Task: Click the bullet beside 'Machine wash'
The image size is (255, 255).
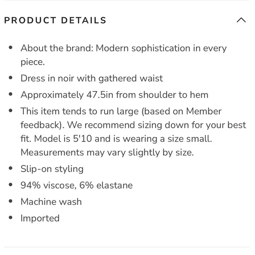Action: click(x=11, y=201)
